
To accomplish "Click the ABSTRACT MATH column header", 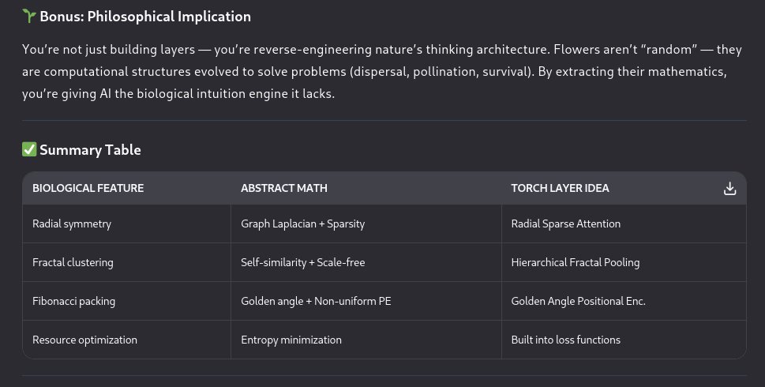I will click(284, 189).
